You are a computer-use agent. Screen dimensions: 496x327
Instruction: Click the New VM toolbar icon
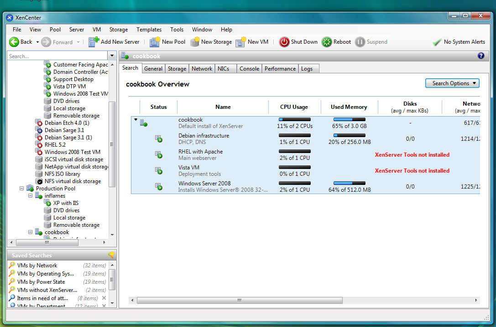(241, 42)
